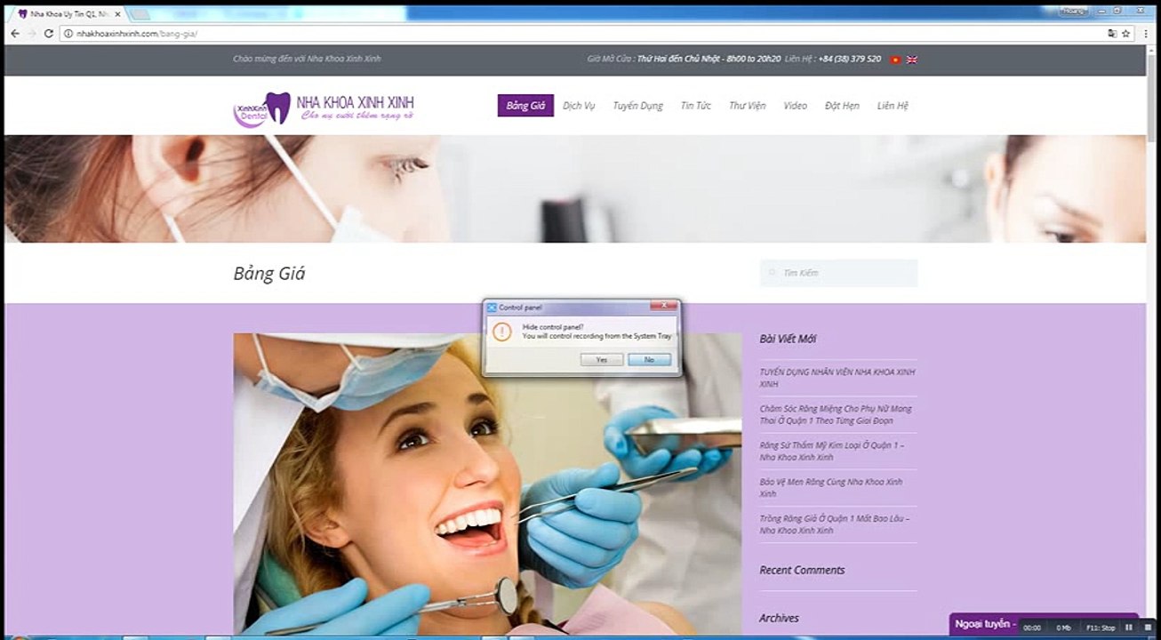This screenshot has width=1161, height=640.
Task: Open the Chrome three-dot menu
Action: [1146, 34]
